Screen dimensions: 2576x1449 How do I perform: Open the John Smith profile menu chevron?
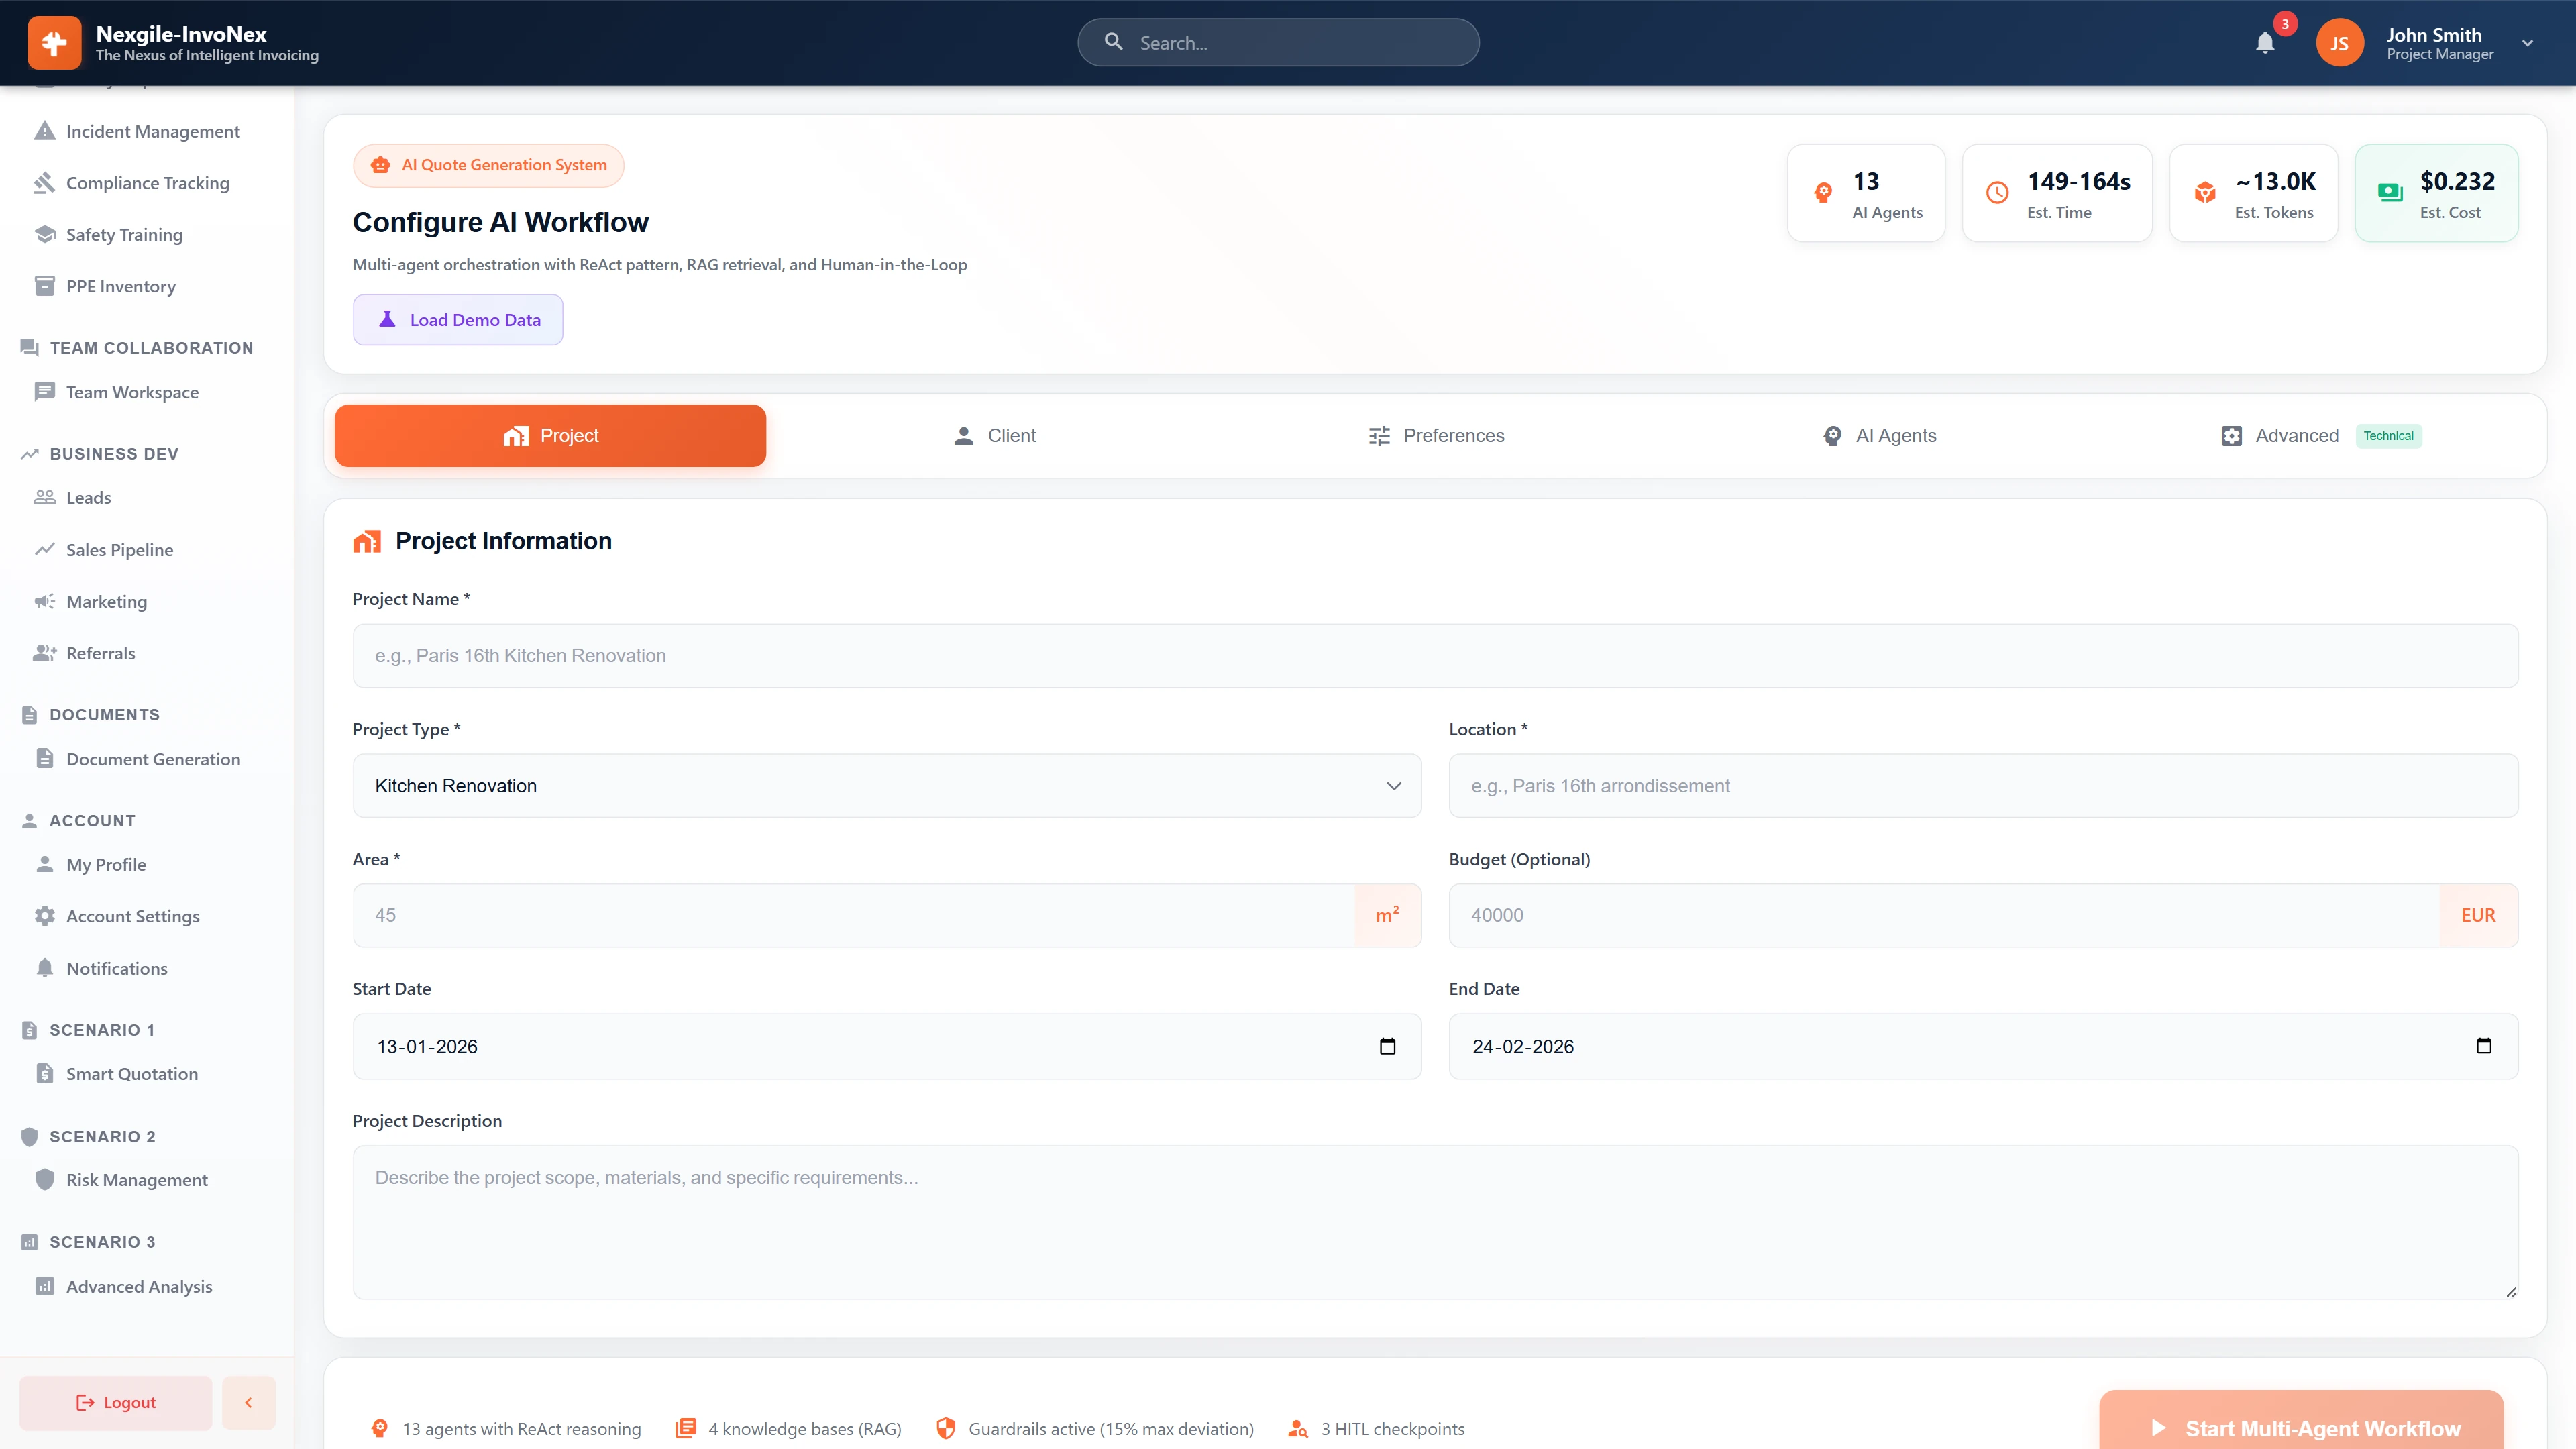point(2527,42)
